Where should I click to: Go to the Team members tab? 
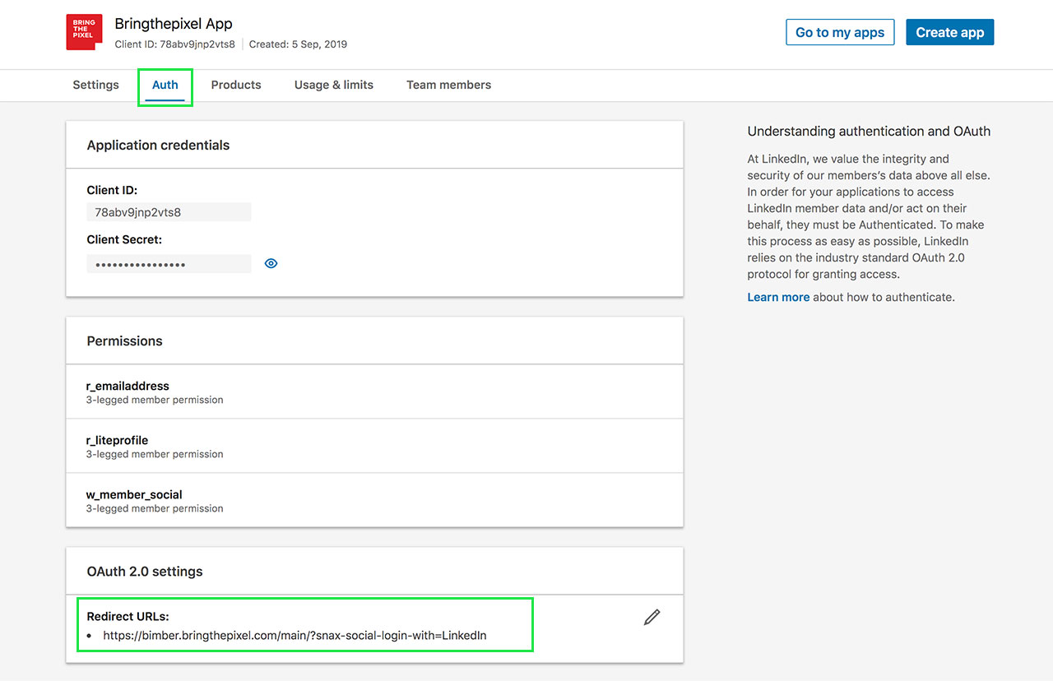448,85
